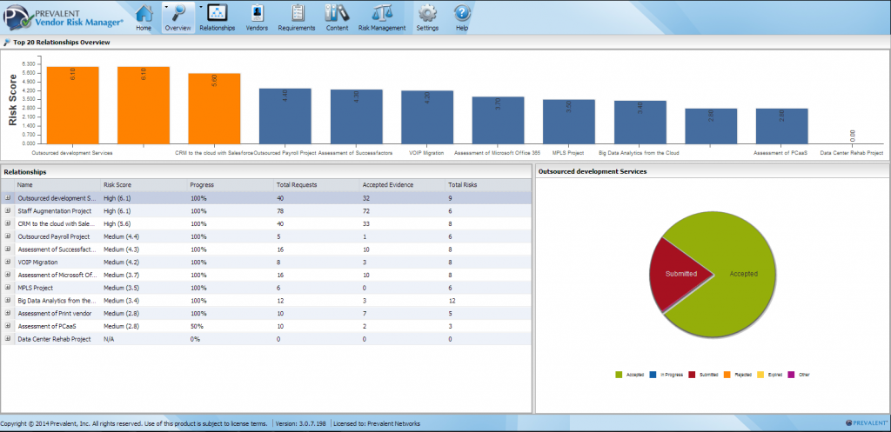
Task: Expand the Staff Augmentation Project row
Action: [8, 211]
